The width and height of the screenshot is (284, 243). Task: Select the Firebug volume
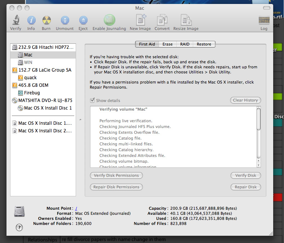click(43, 93)
